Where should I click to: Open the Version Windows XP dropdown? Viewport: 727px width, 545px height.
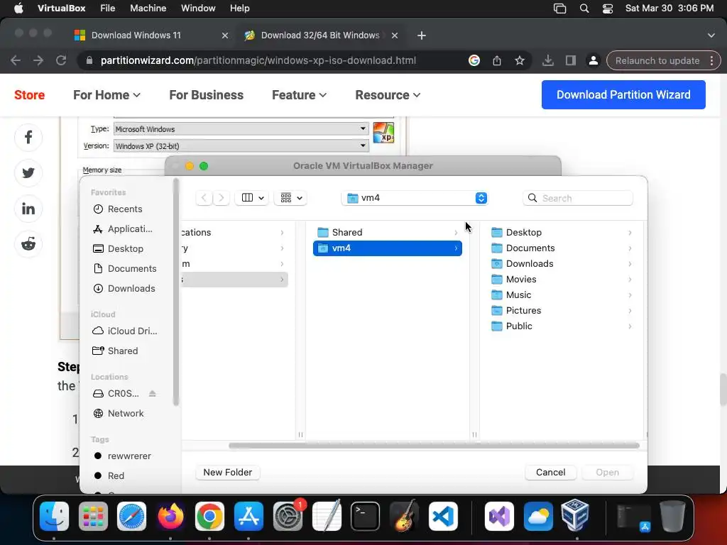[241, 146]
